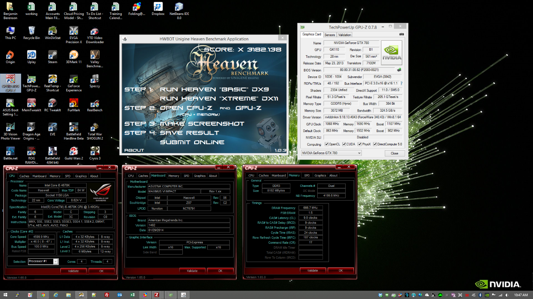The width and height of the screenshot is (533, 299).
Task: Click Validate in the CPU-Z CPU window
Action: (73, 271)
